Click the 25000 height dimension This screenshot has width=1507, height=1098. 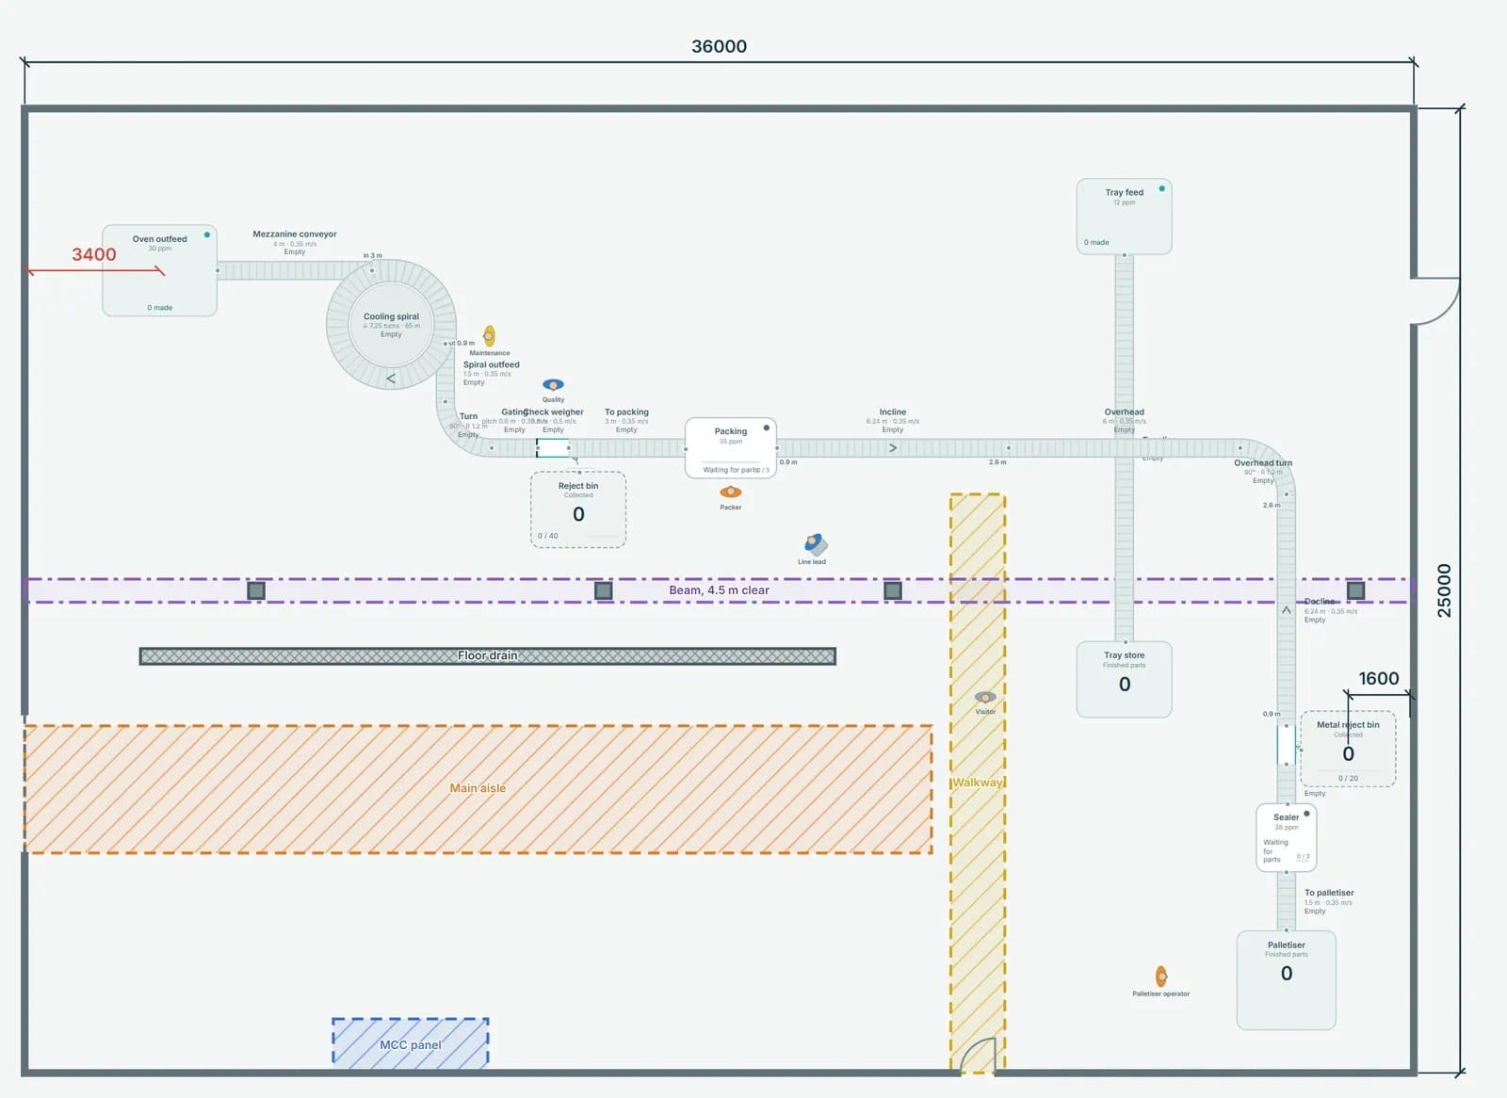pyautogui.click(x=1444, y=590)
